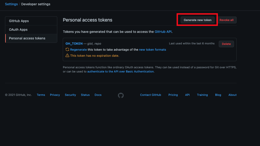The height and width of the screenshot is (146, 260).
Task: Delete the GH_TOKEN token
Action: coord(226,44)
